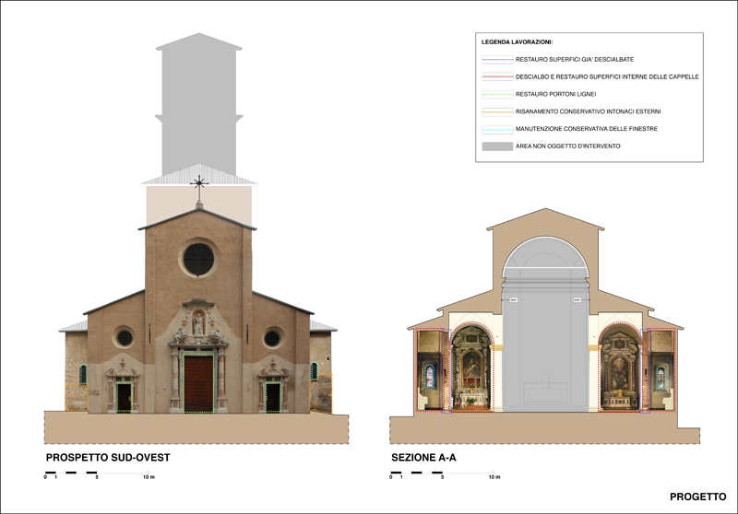Click the right side door of the facade
Viewport: 738px width, 514px height.
pos(273,396)
